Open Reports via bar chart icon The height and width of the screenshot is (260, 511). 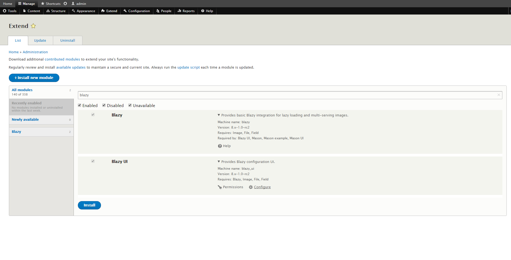pyautogui.click(x=179, y=11)
